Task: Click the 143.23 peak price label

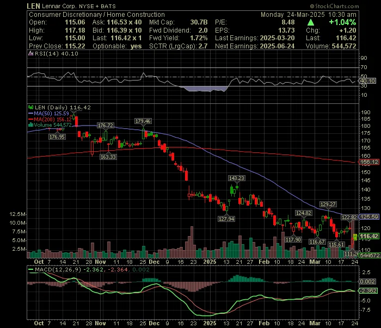Action: pos(236,178)
